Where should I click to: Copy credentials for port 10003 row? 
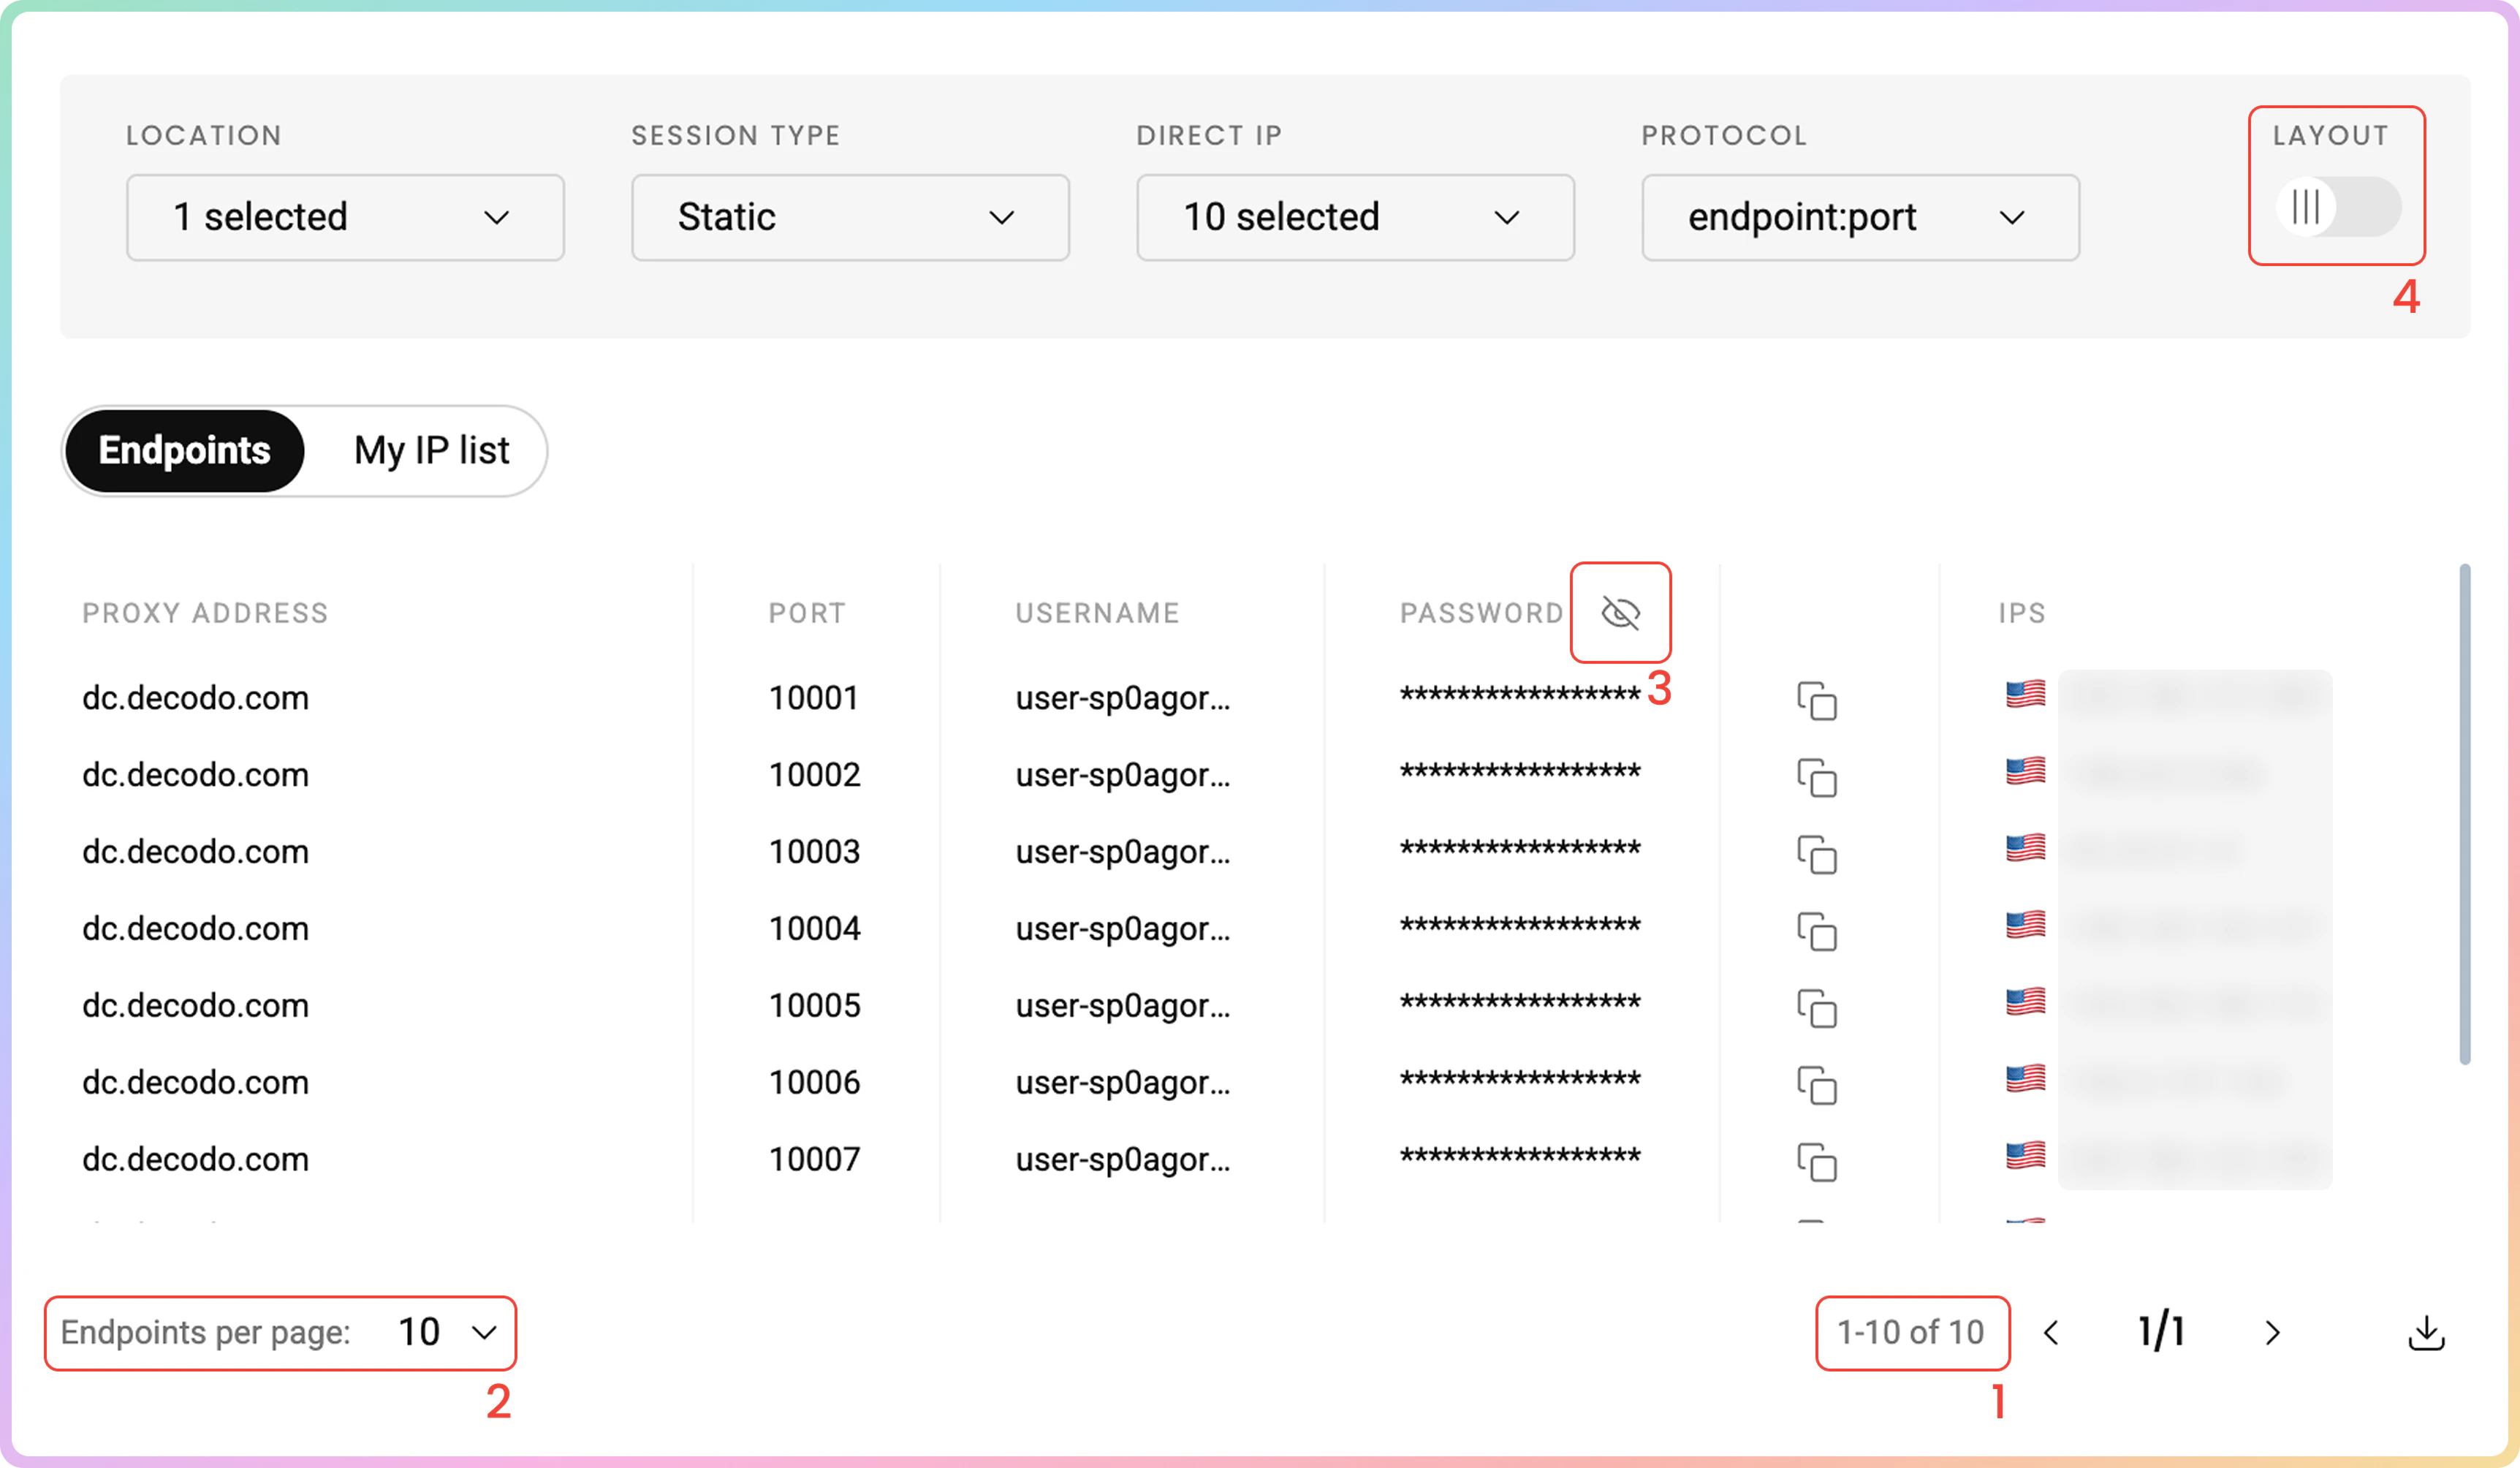pos(1816,855)
